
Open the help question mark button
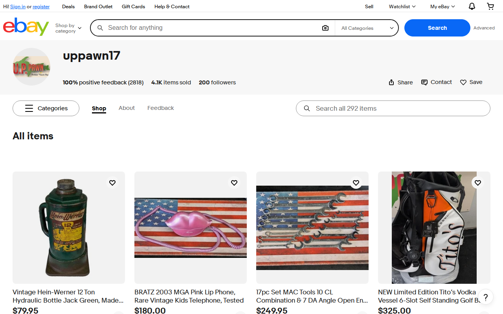click(x=486, y=297)
